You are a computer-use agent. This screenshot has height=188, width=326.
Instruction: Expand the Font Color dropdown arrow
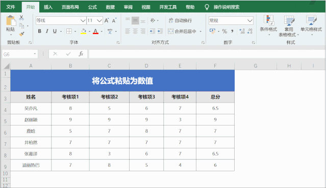tap(102, 32)
